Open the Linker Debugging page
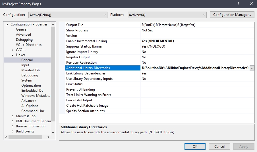Image resolution: width=257 pixels, height=152 pixels. pos(30,75)
